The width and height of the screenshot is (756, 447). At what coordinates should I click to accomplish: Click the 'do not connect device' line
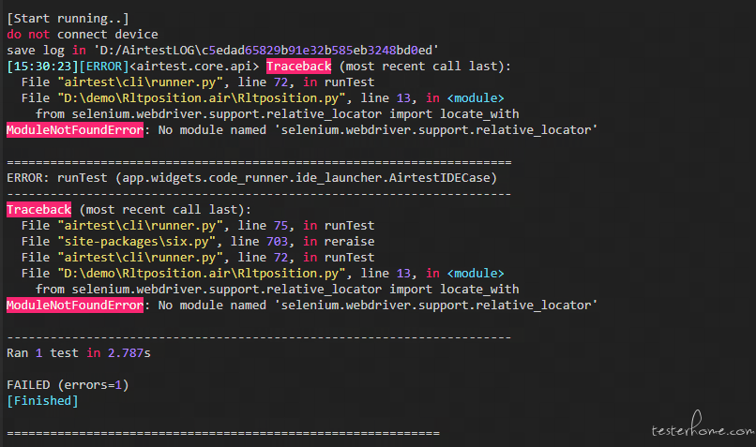pos(83,35)
